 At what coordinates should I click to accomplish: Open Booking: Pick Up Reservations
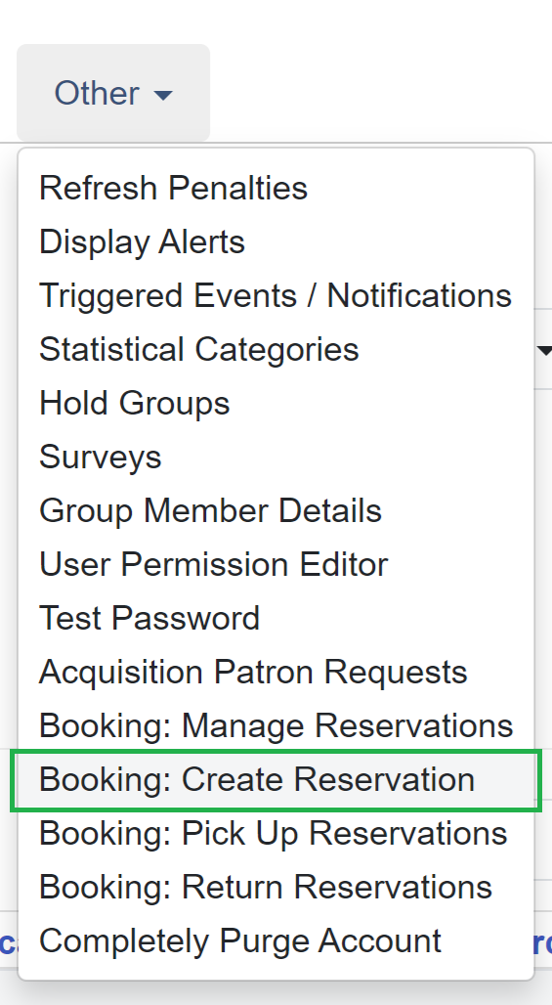(276, 834)
